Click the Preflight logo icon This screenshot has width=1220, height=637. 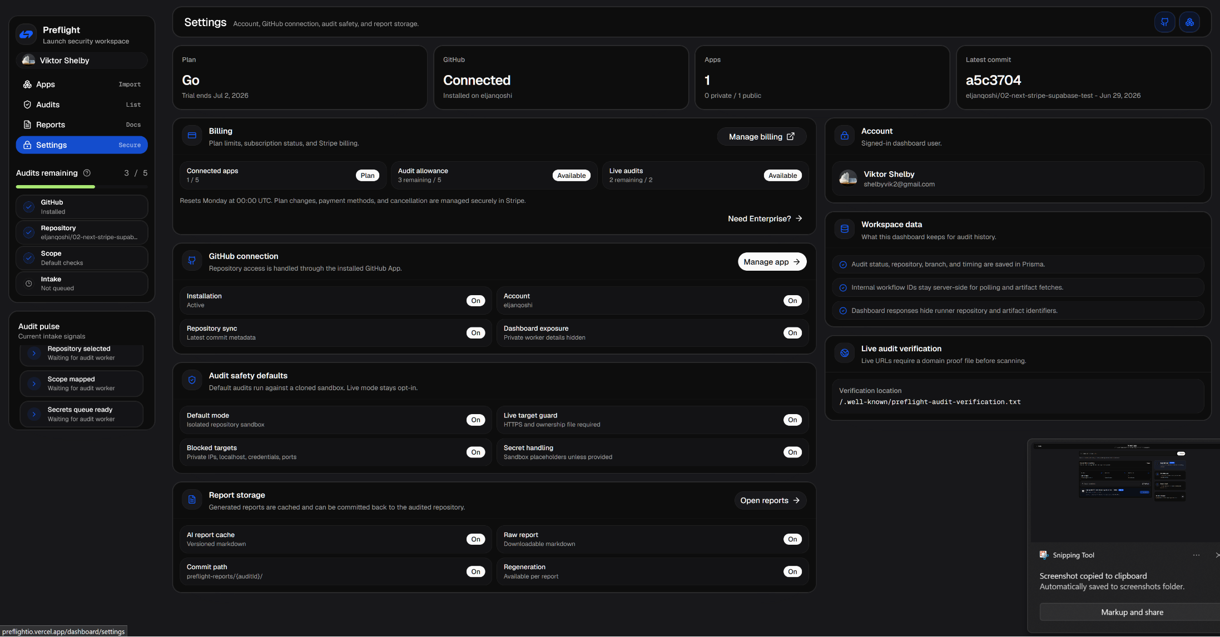point(26,34)
